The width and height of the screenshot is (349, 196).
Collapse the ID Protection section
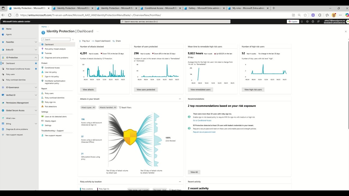[x=36, y=57]
